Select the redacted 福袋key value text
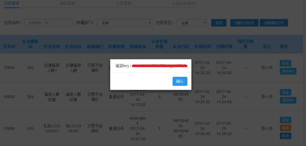The image size is (306, 146). click(x=160, y=66)
